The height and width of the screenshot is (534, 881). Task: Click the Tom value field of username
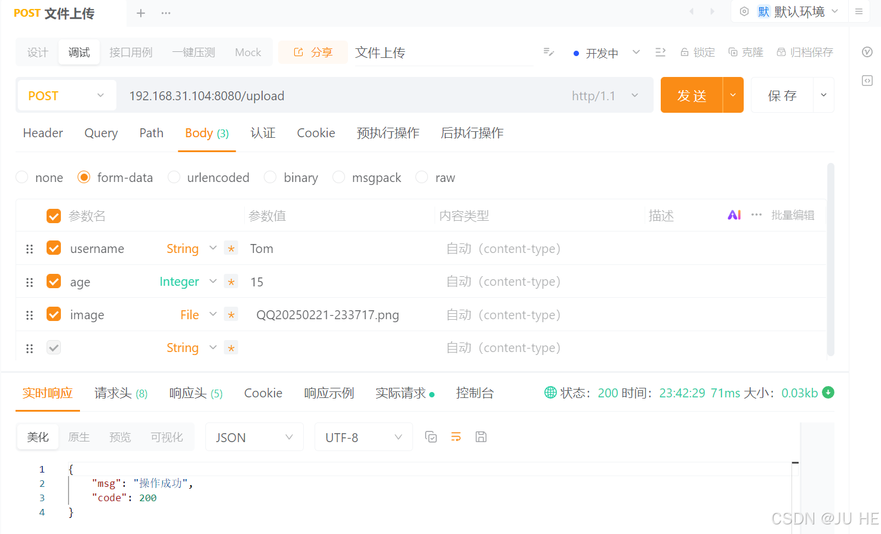pyautogui.click(x=340, y=249)
